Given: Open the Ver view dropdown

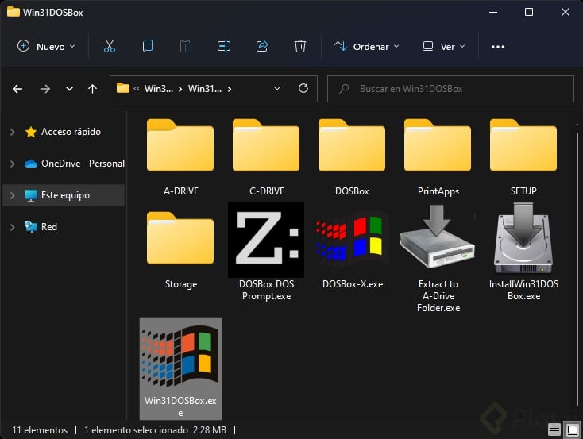Looking at the screenshot, I should click(x=444, y=47).
